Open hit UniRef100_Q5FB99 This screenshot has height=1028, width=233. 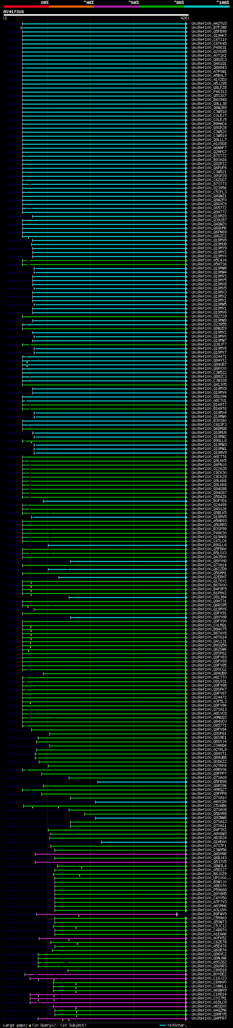[209, 31]
